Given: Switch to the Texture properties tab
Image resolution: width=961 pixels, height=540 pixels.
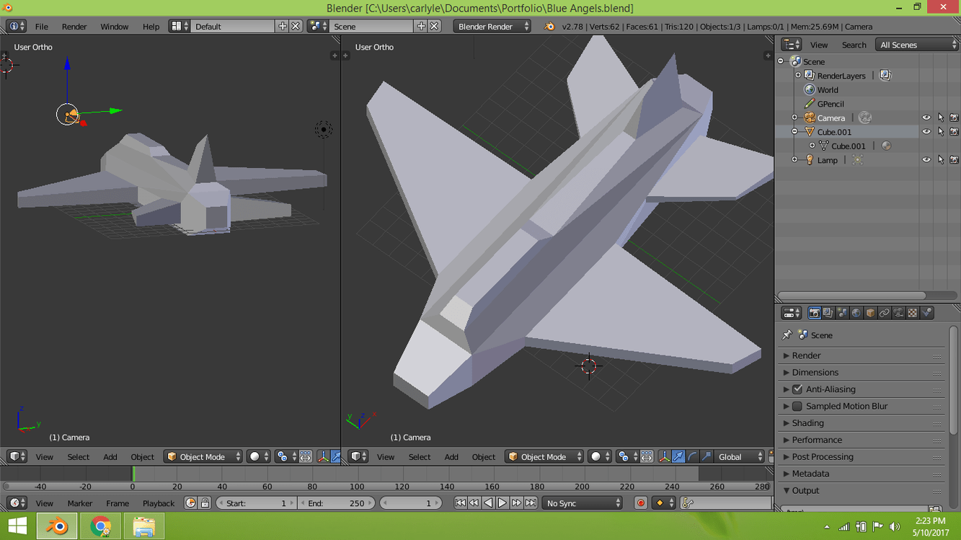Looking at the screenshot, I should [x=912, y=313].
